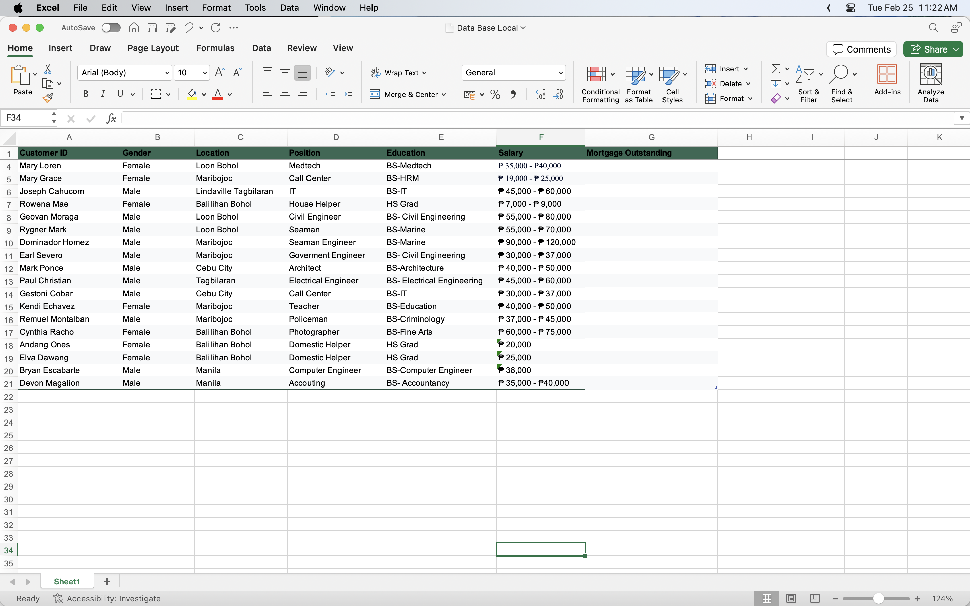
Task: Toggle underline formatting
Action: (x=120, y=94)
